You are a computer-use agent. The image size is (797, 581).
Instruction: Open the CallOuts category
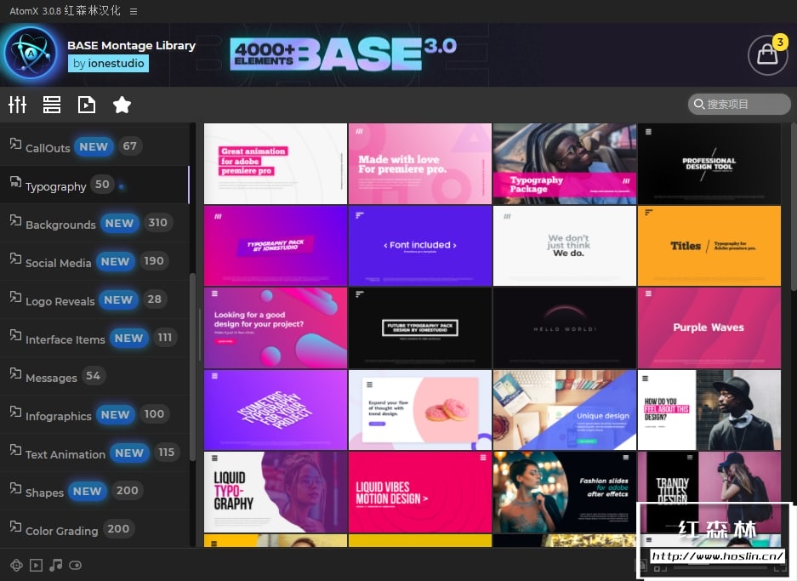[94, 146]
